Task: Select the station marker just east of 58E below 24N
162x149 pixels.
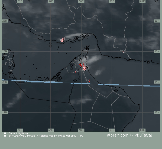Action: [x=116, y=91]
